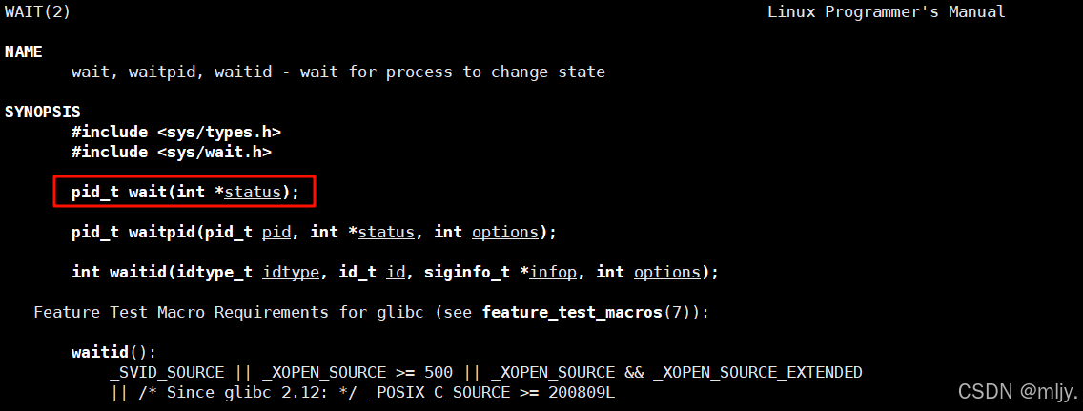The height and width of the screenshot is (411, 1083).
Task: Click the underlined status in wait()
Action: click(x=253, y=192)
